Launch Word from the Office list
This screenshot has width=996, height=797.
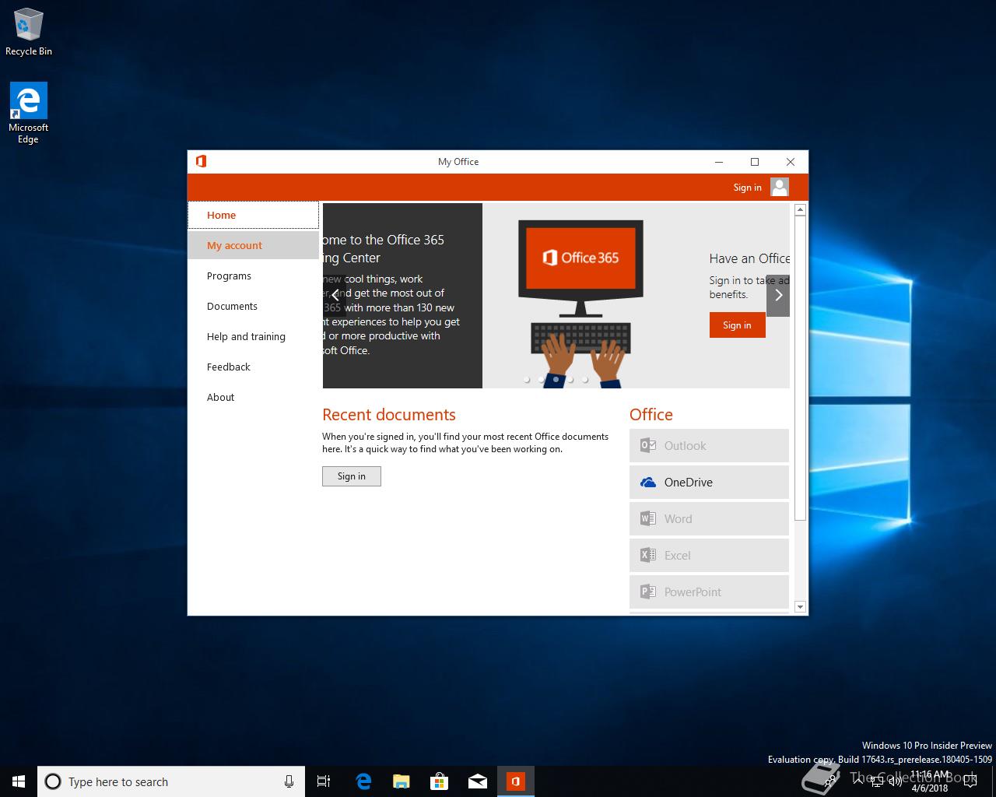point(709,519)
